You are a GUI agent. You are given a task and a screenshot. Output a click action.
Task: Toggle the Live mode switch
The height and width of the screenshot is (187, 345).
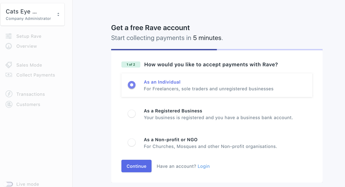tap(9, 184)
